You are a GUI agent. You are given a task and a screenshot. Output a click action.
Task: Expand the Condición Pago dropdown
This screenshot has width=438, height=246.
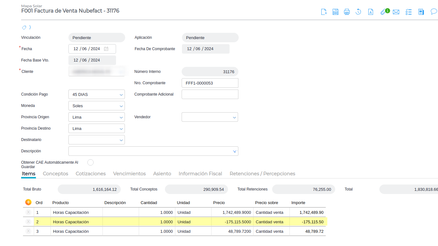[121, 95]
